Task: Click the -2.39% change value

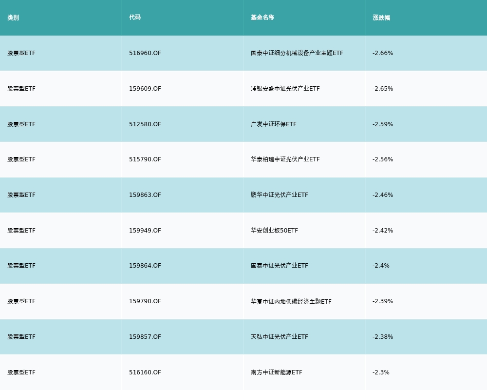Action: coord(383,301)
